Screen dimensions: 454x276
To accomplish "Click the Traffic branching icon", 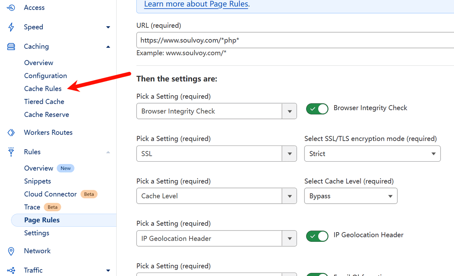I will (x=11, y=270).
